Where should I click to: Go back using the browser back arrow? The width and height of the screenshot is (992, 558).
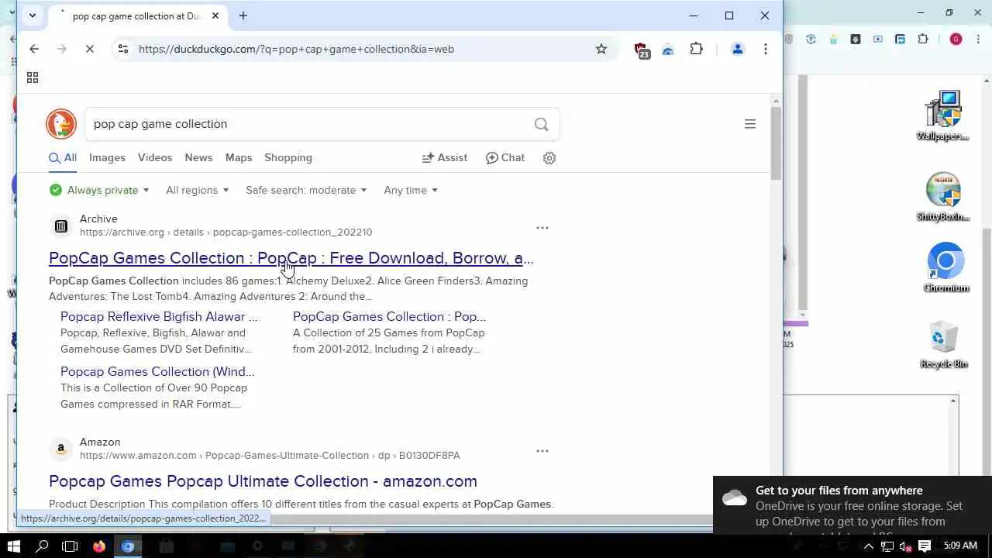point(34,49)
